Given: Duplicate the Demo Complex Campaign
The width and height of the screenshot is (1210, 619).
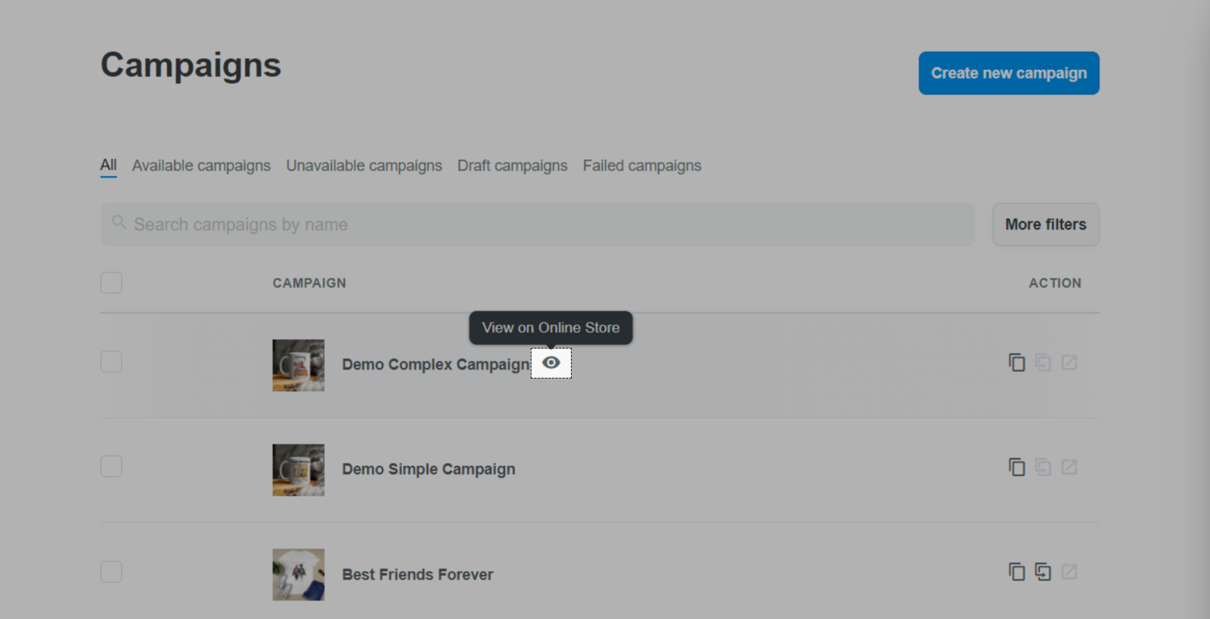Looking at the screenshot, I should tap(1016, 363).
